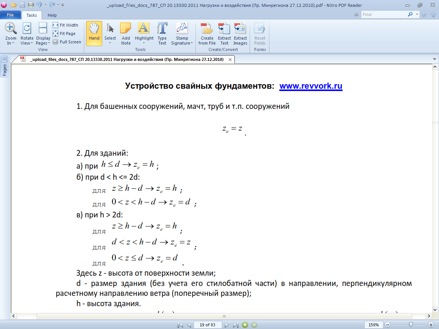Open the Redo history dropdown arrow
This screenshot has width=439, height=329.
(58, 5)
